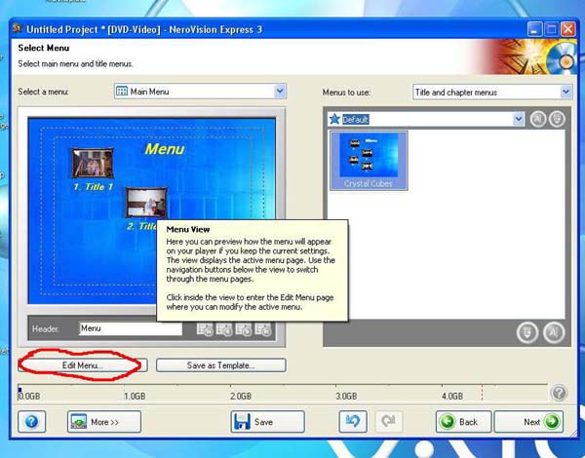
Task: Proceed with the Next button
Action: coord(528,422)
